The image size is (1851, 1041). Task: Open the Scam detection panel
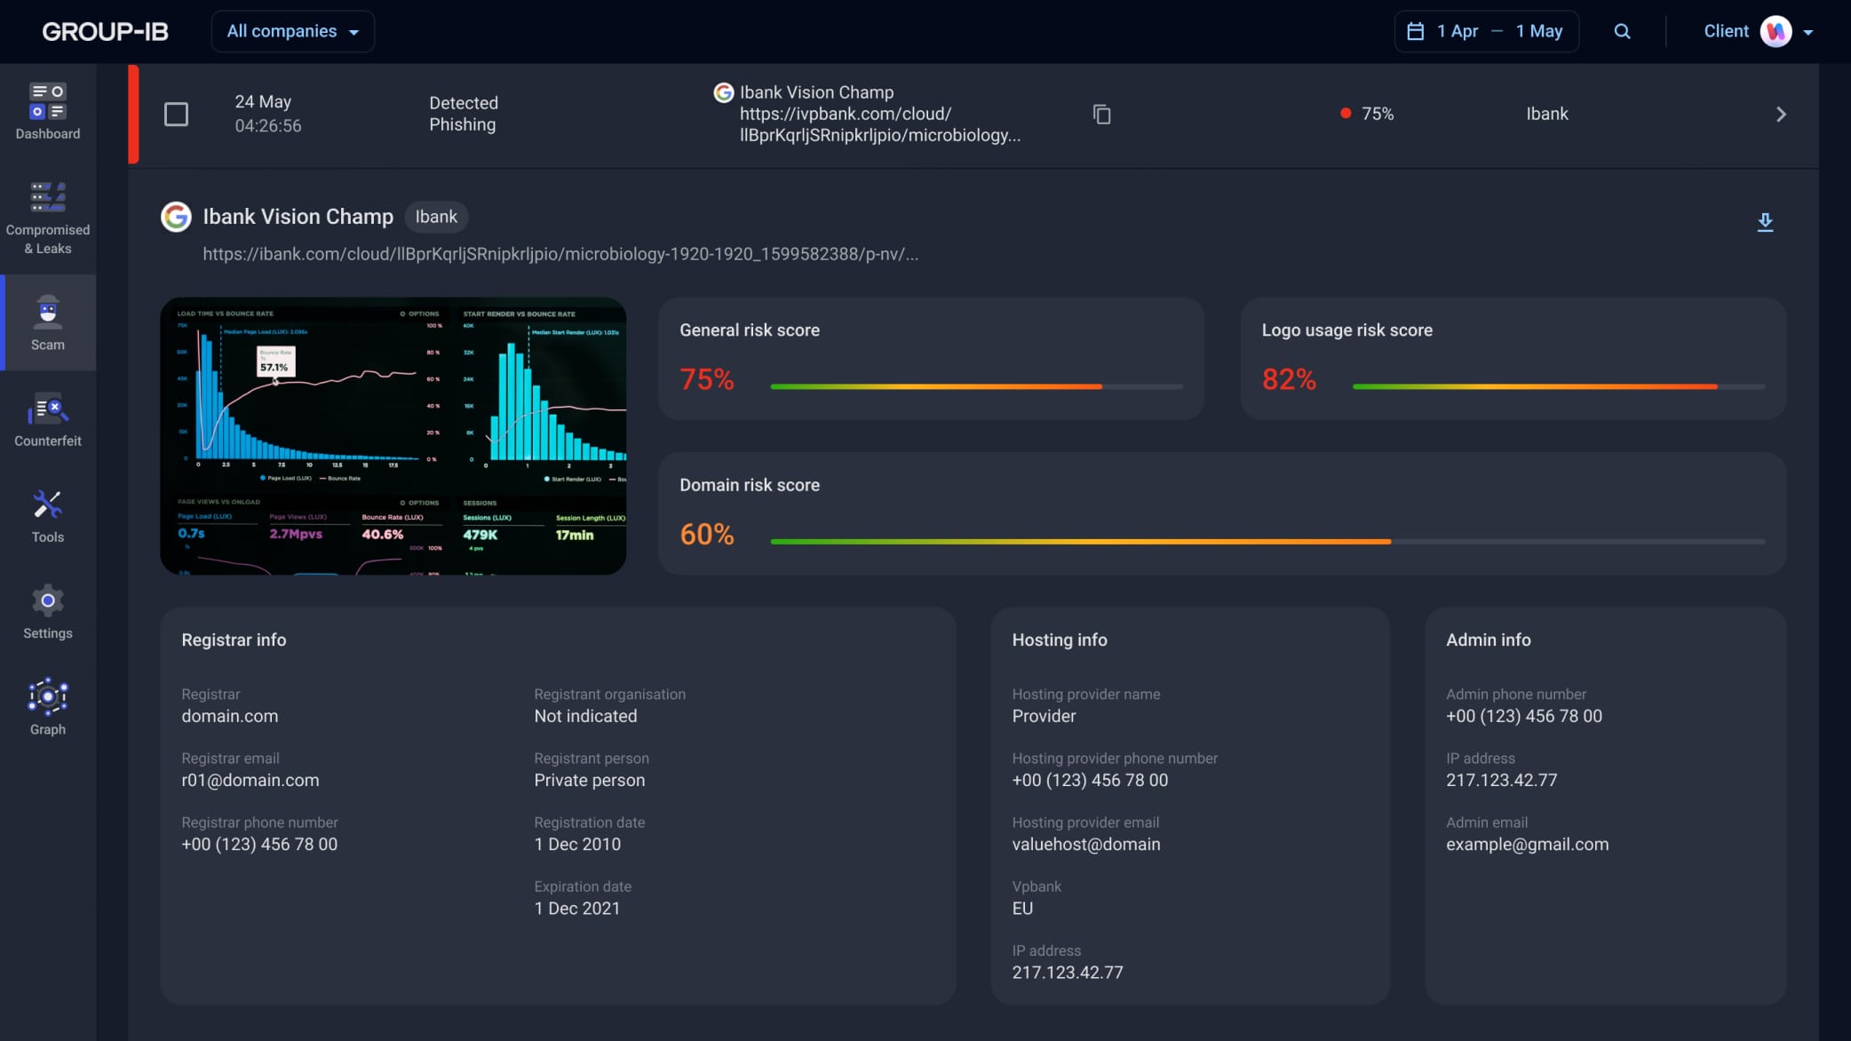pos(47,322)
